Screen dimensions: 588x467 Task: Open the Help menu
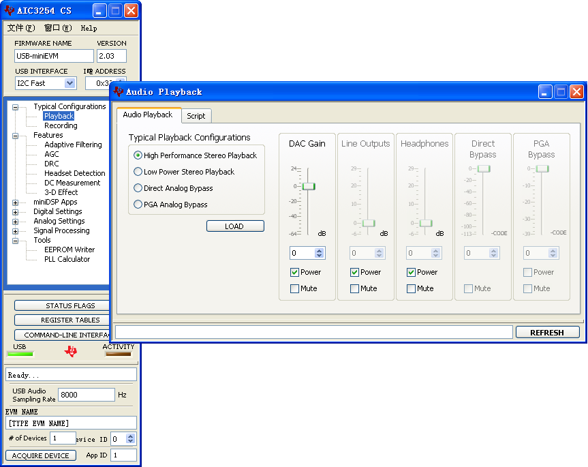point(89,28)
